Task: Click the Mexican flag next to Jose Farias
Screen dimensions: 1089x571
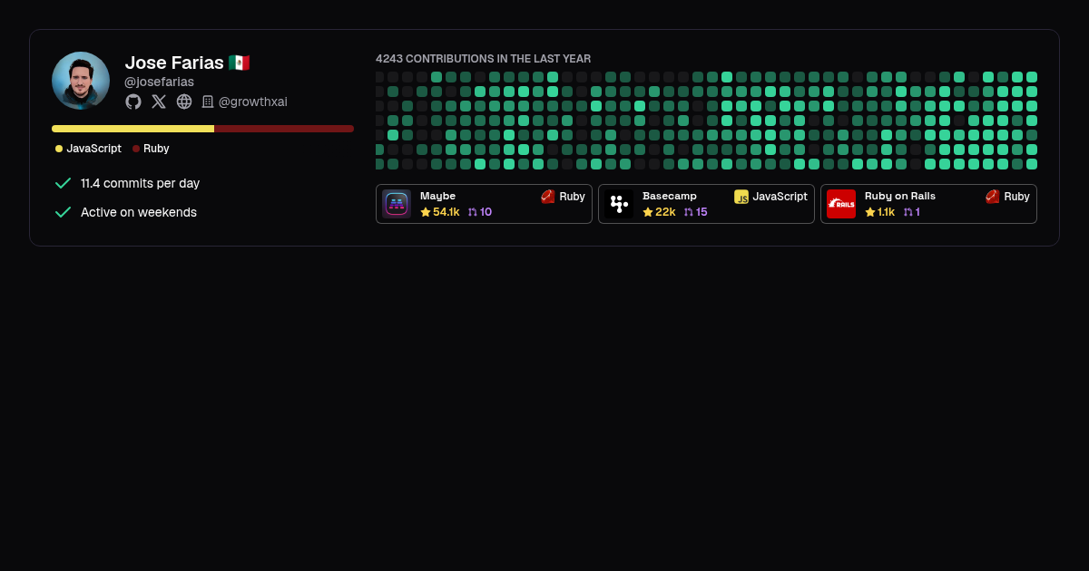Action: (240, 63)
